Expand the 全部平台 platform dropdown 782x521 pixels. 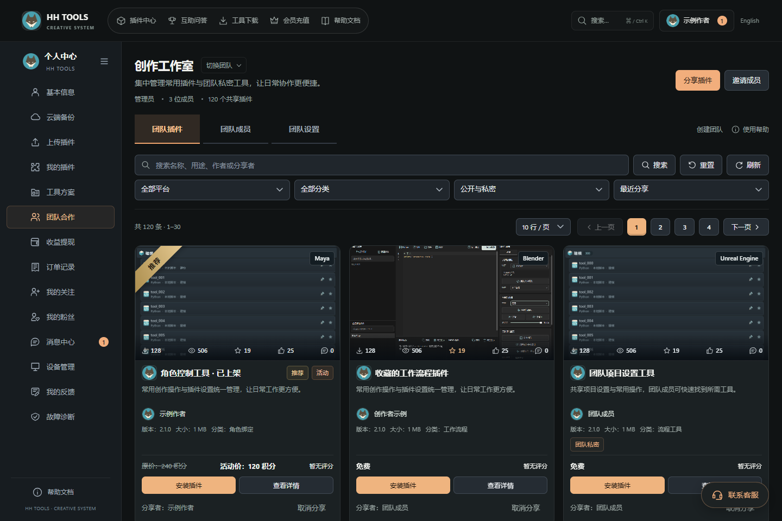pyautogui.click(x=212, y=189)
